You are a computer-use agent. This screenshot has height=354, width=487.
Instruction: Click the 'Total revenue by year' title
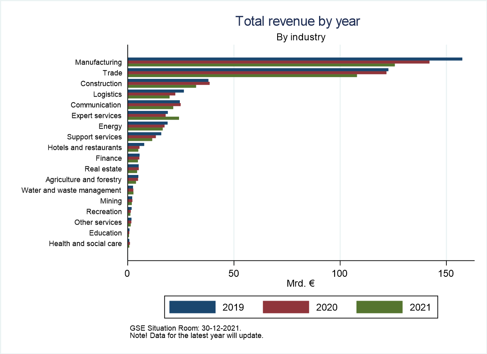[298, 21]
